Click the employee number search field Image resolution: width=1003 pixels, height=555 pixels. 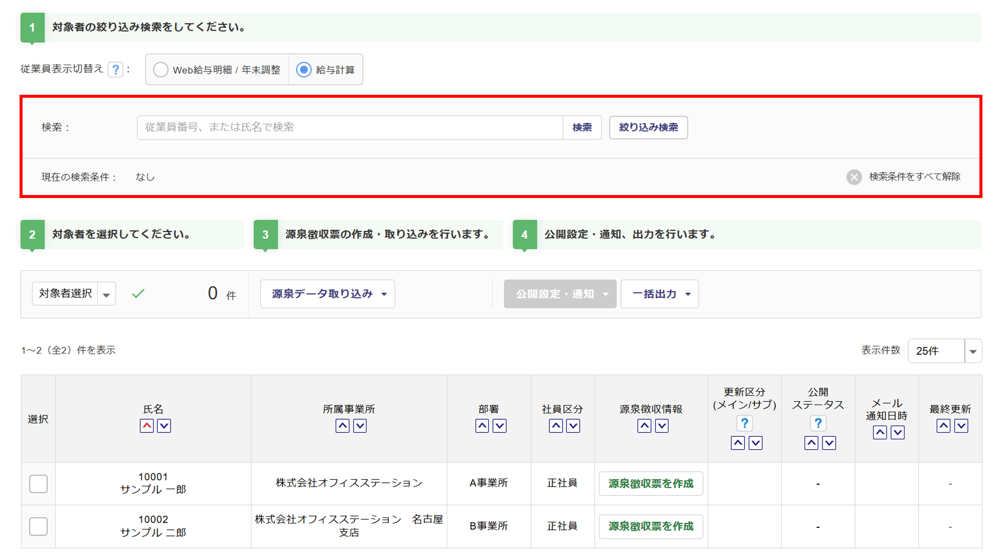(x=350, y=127)
